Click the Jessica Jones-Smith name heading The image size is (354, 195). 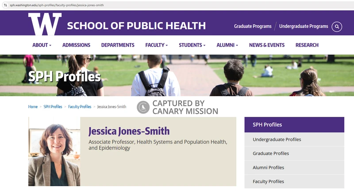point(129,131)
